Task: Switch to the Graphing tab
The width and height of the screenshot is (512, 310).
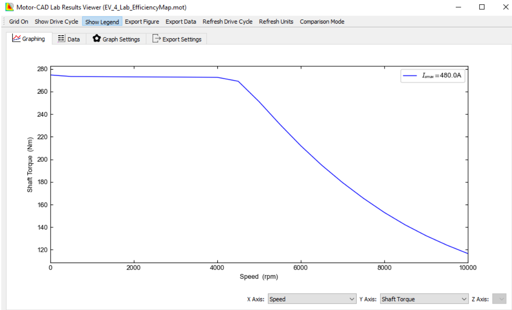Action: [x=29, y=39]
